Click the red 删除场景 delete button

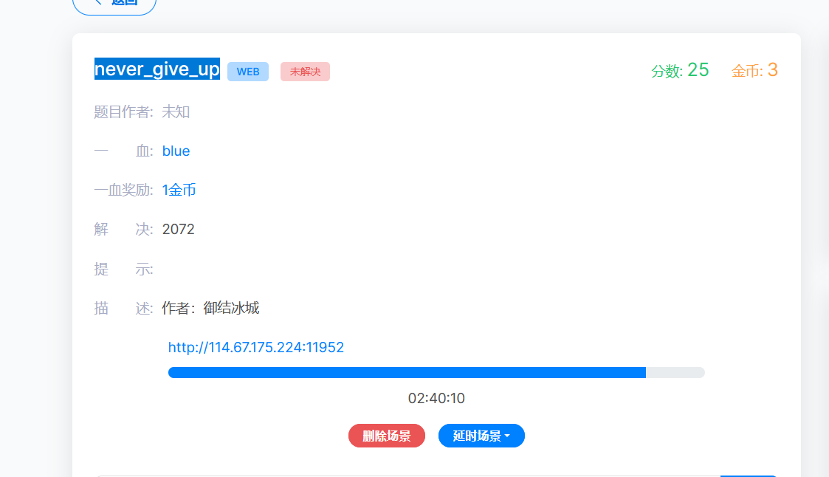(x=387, y=436)
